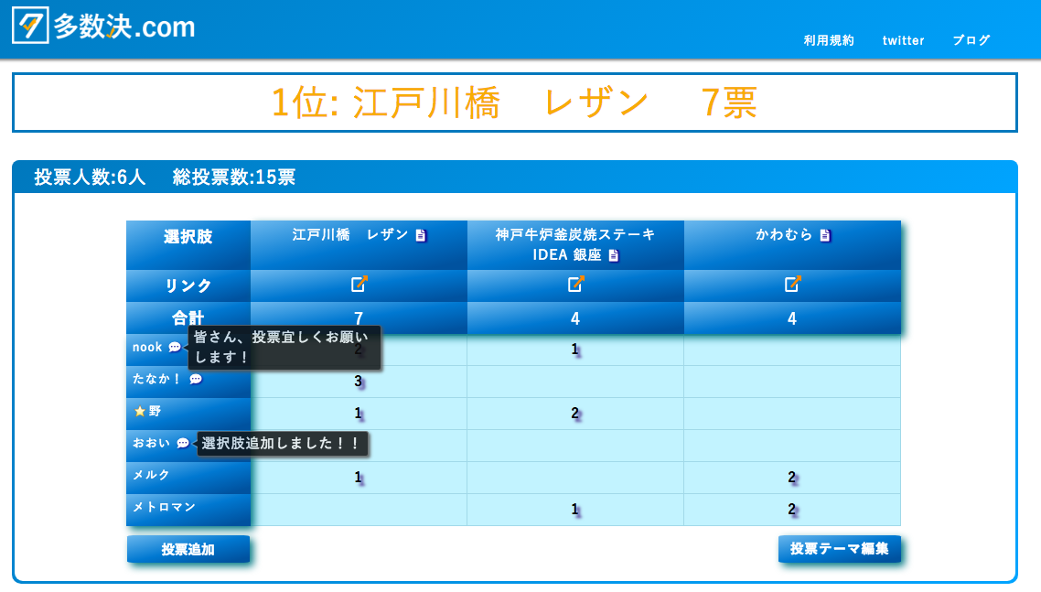Click the 1位 ranking banner

click(520, 105)
